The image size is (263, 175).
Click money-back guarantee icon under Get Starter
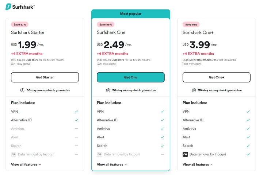(x=22, y=90)
